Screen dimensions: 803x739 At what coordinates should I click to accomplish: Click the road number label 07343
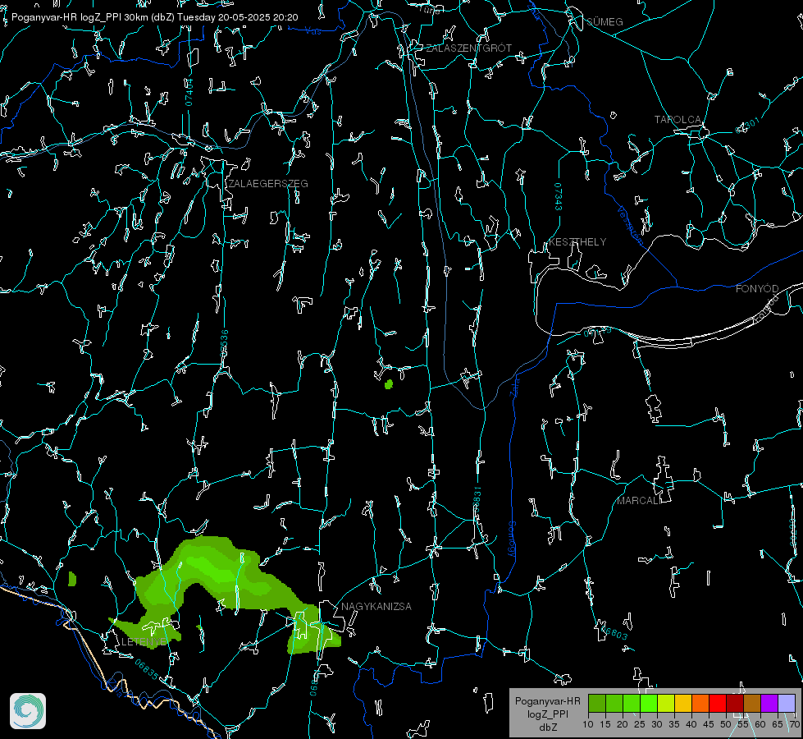(x=559, y=196)
